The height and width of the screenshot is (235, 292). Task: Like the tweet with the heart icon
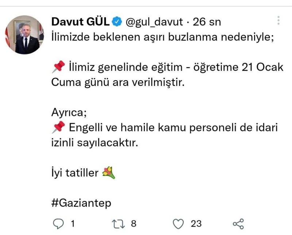[178, 224]
